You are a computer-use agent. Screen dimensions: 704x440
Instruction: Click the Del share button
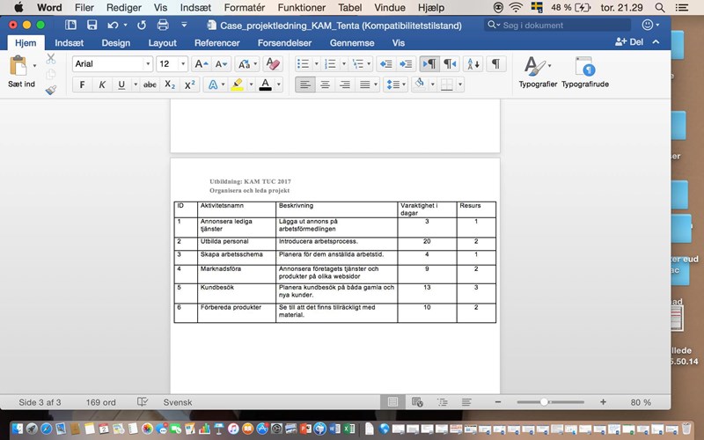click(x=629, y=42)
